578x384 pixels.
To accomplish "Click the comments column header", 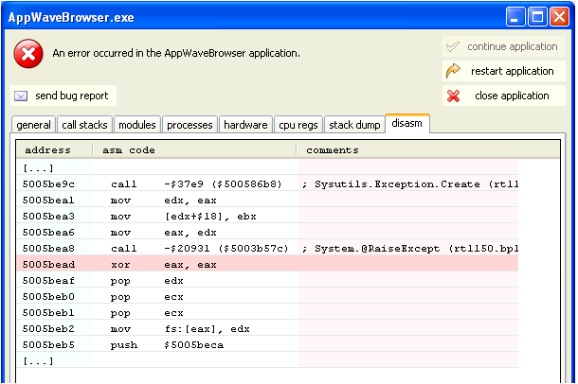I will point(428,150).
